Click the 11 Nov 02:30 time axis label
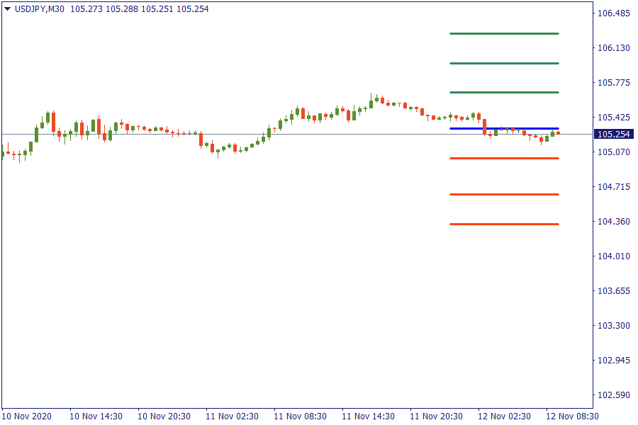638x425 pixels. click(232, 416)
